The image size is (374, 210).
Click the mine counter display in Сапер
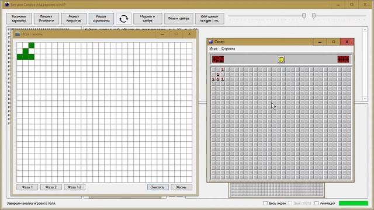(218, 60)
